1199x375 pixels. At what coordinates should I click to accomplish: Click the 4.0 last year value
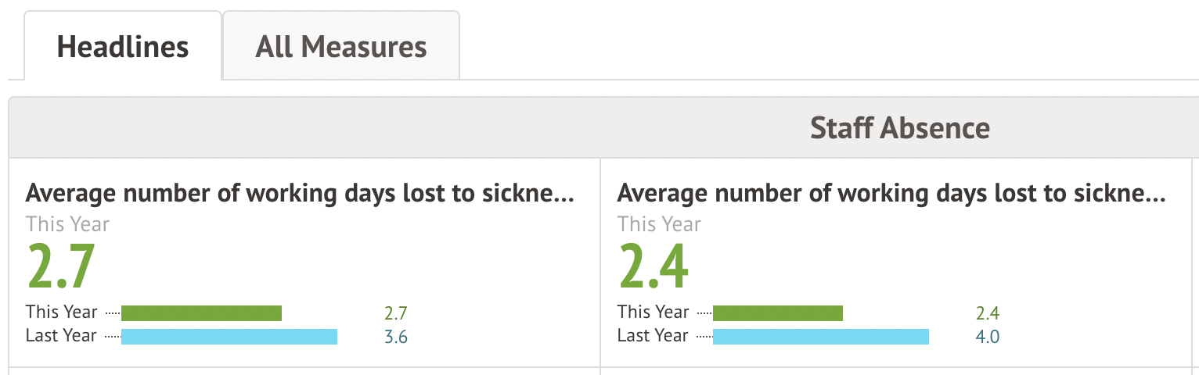click(988, 337)
